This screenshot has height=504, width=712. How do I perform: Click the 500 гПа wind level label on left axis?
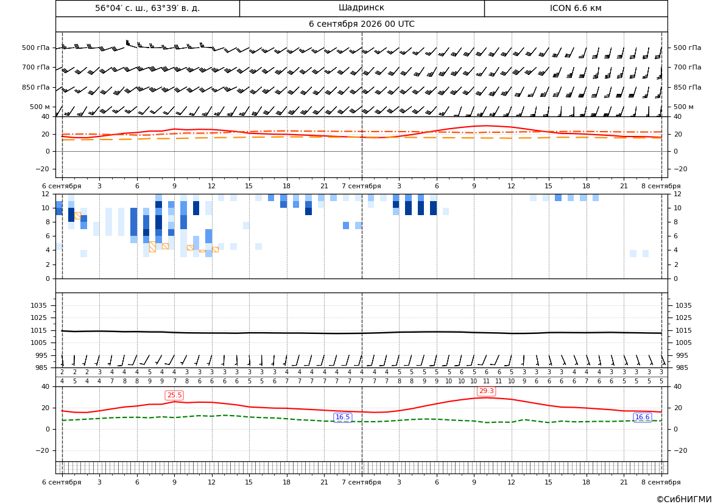coord(36,48)
